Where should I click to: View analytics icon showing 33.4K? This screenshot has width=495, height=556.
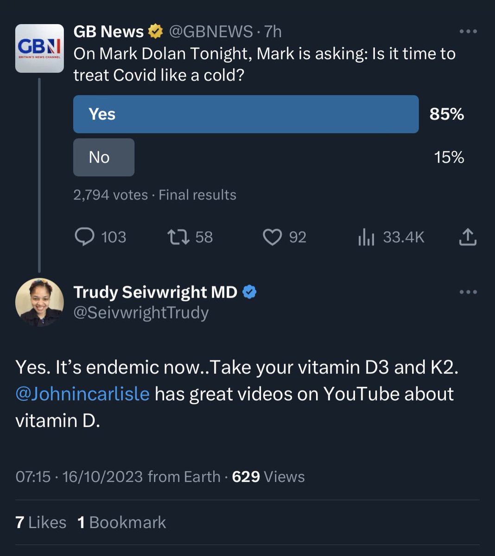(366, 237)
